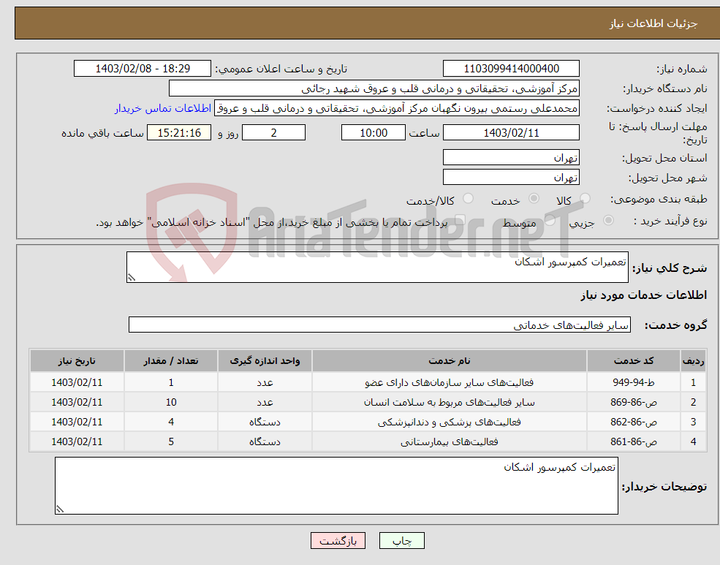Click the request creator name field
Viewport: 720px width, 565px height.
pos(397,108)
